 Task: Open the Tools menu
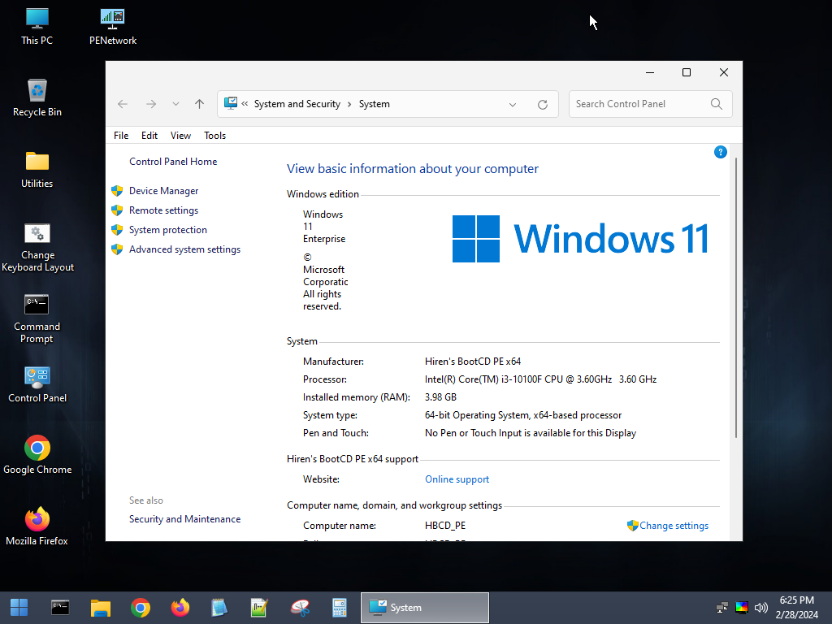click(x=214, y=135)
